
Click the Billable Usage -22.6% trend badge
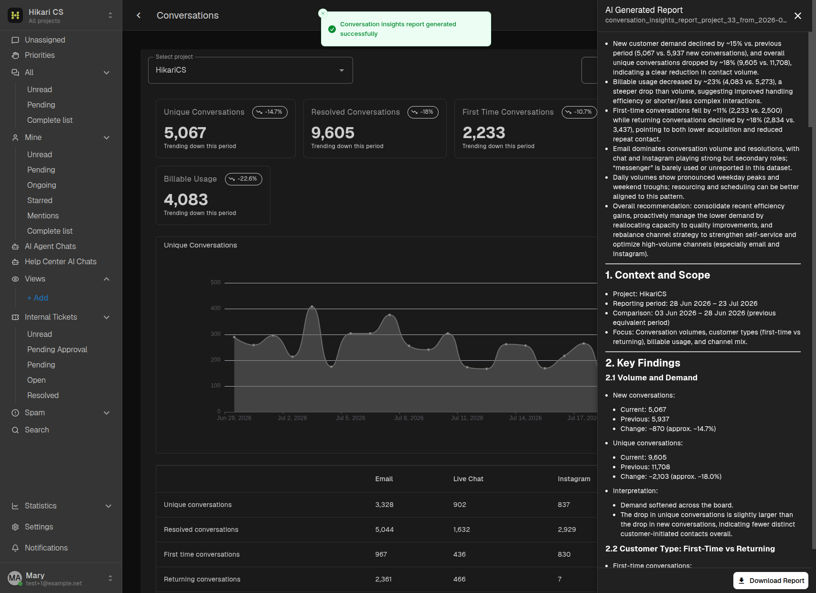pyautogui.click(x=244, y=179)
